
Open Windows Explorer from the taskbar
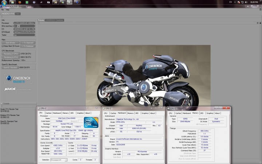(x=12, y=2)
